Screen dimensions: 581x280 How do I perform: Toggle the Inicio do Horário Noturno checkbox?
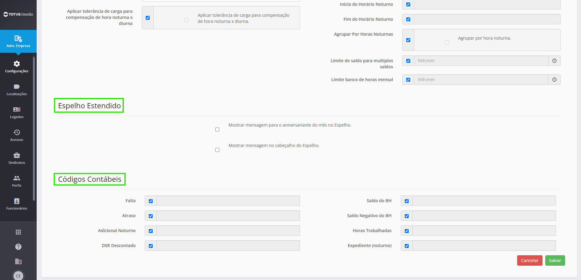(408, 4)
